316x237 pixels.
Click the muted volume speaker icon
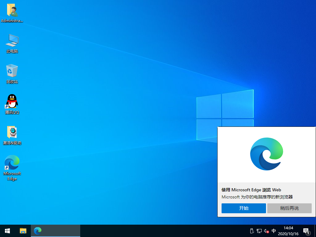(267, 231)
